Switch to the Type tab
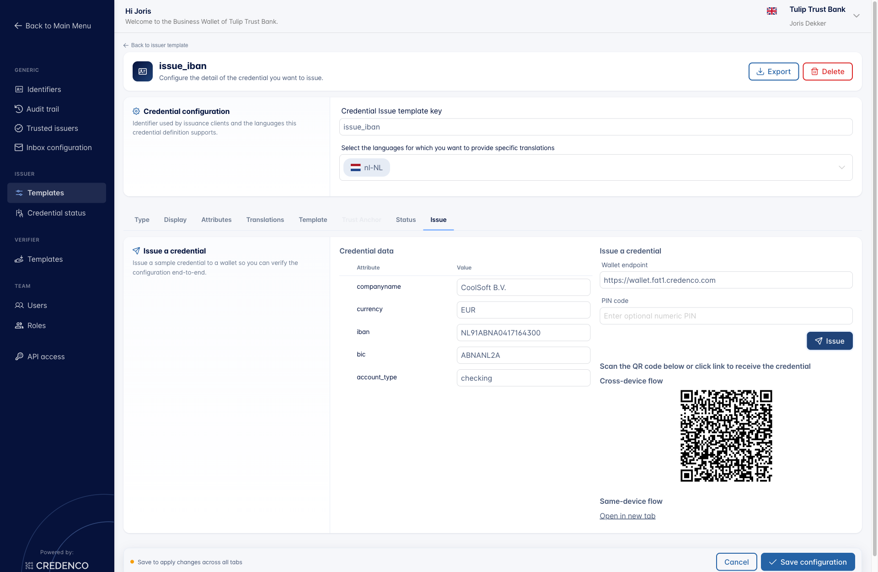The width and height of the screenshot is (878, 572). [142, 220]
